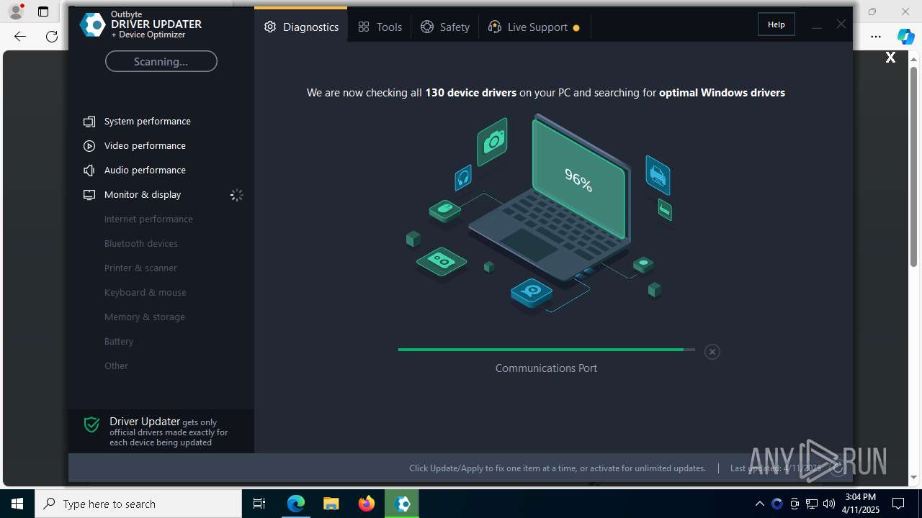
Task: Open Firefox from the taskbar
Action: 367,504
